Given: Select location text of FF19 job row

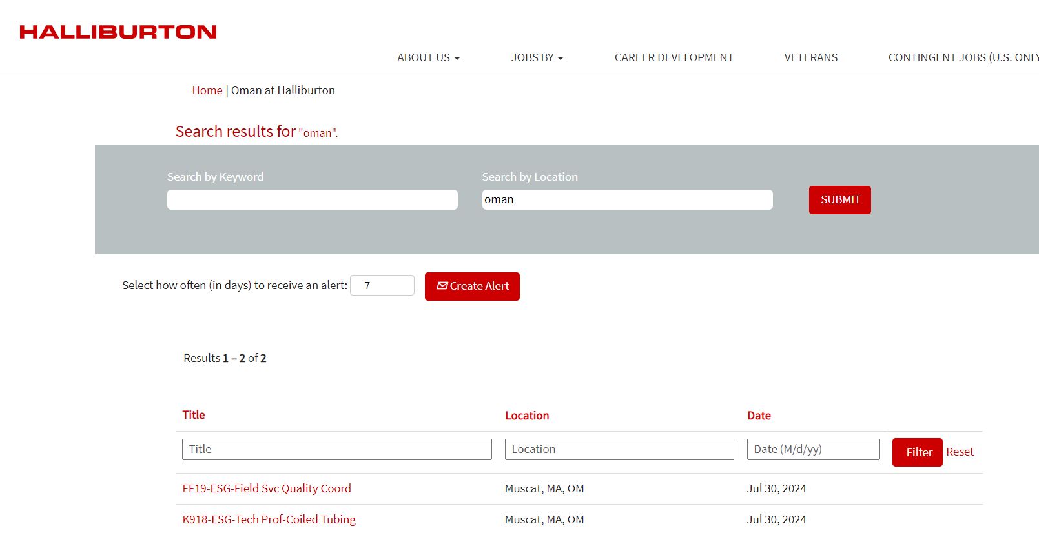Looking at the screenshot, I should [544, 488].
